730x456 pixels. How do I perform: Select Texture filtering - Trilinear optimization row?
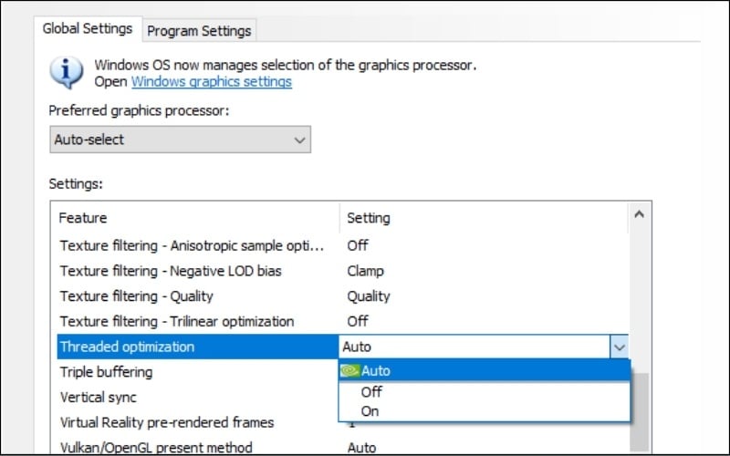click(x=177, y=321)
